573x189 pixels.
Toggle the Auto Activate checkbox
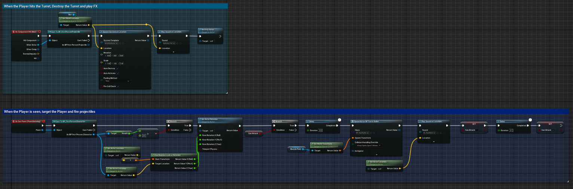pyautogui.click(x=118, y=73)
